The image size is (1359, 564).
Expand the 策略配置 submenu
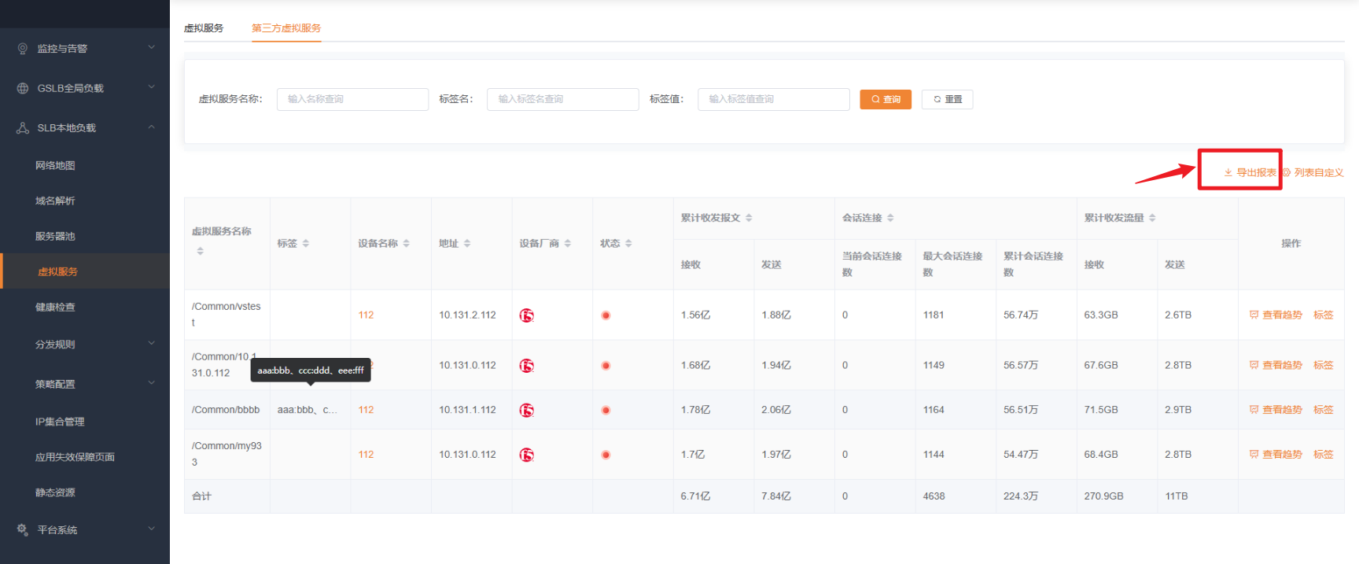point(151,384)
